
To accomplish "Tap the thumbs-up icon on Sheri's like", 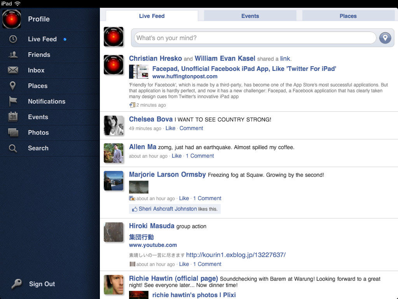I will point(134,209).
